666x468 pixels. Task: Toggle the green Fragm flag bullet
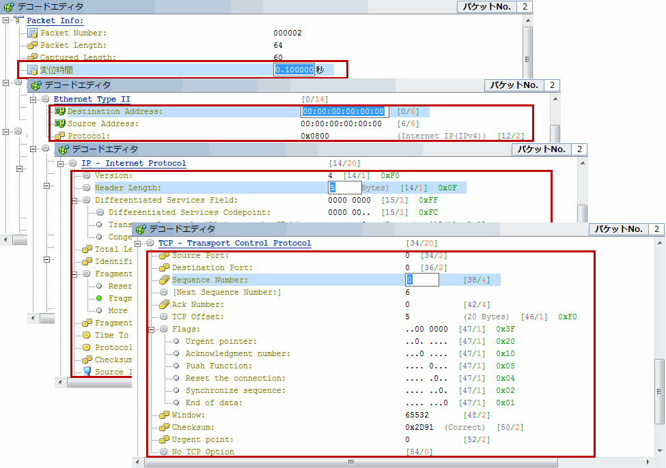coord(99,298)
